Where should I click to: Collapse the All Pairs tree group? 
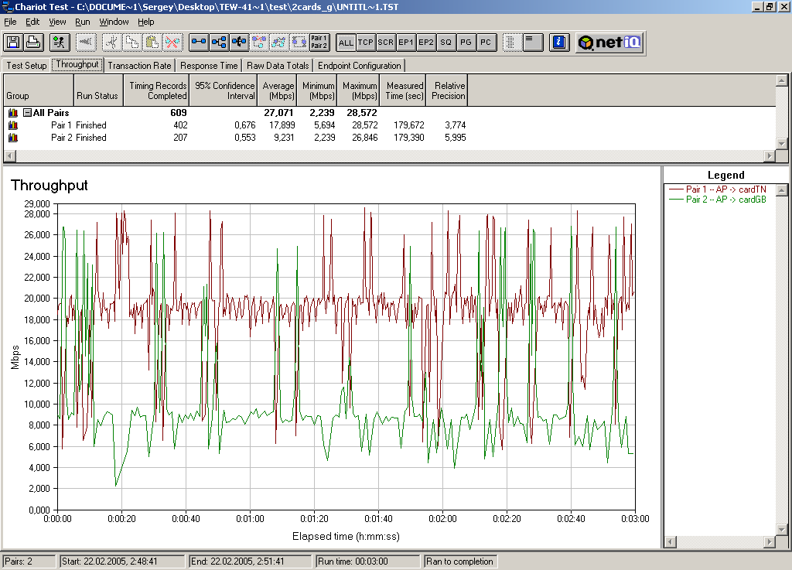pyautogui.click(x=27, y=113)
